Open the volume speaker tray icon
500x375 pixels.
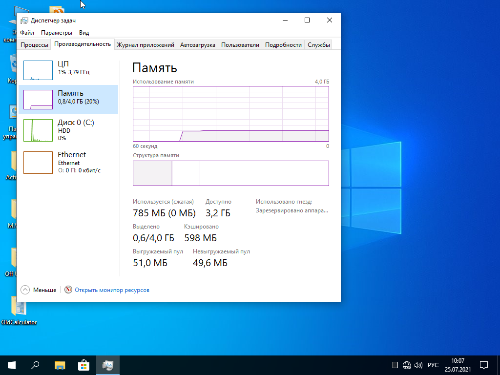(418, 365)
